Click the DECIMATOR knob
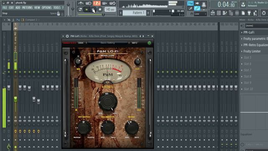Screen dimensions: 268x151 (108, 128)
